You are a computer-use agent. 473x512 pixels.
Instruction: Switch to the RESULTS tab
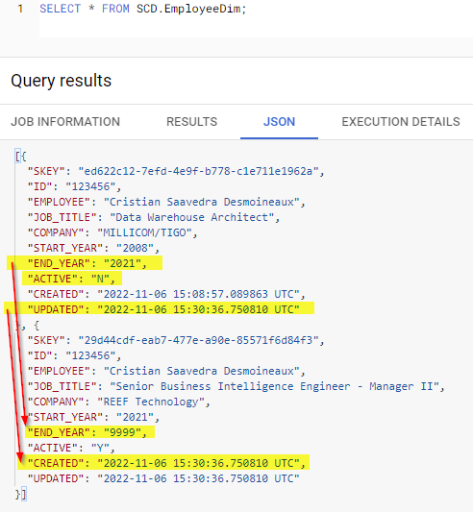click(192, 122)
